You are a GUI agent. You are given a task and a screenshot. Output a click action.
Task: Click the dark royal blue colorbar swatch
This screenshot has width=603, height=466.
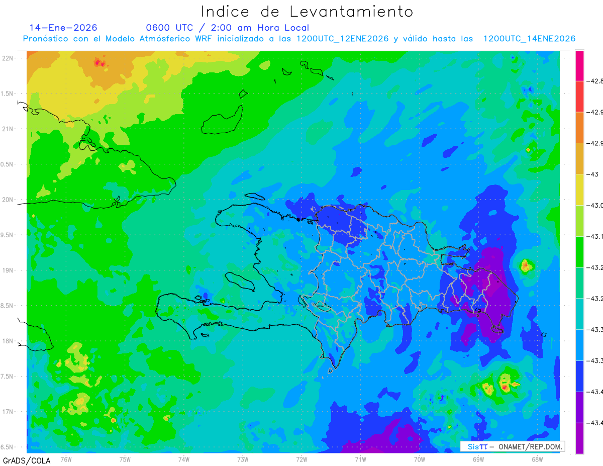coord(579,376)
